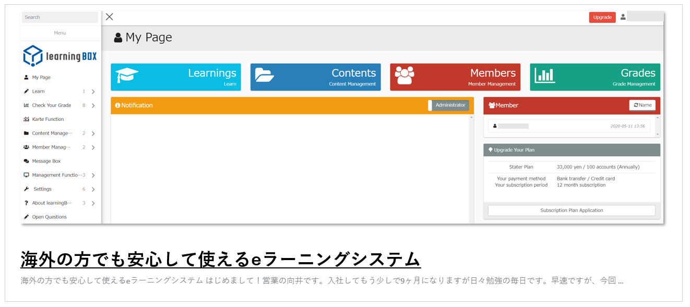
Task: Select My Page in the sidebar menu
Action: 41,77
